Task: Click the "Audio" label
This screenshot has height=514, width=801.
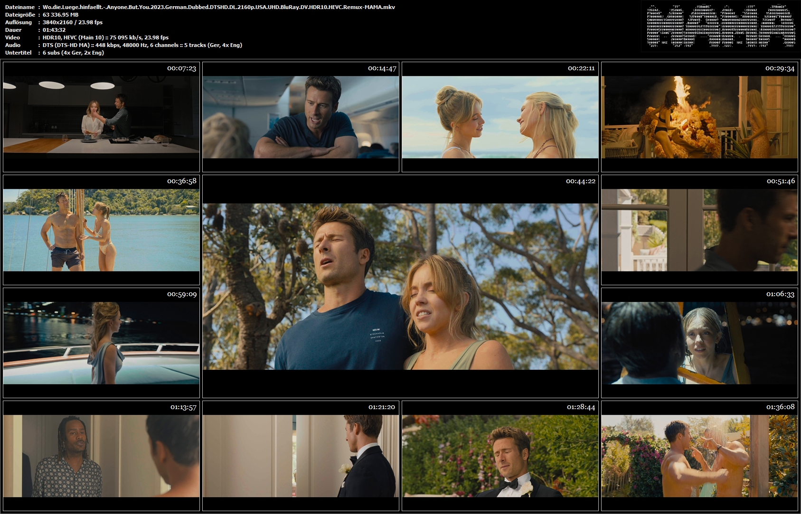Action: pos(13,45)
